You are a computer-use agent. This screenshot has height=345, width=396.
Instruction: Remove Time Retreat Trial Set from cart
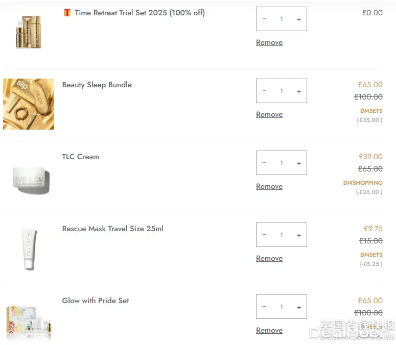269,43
